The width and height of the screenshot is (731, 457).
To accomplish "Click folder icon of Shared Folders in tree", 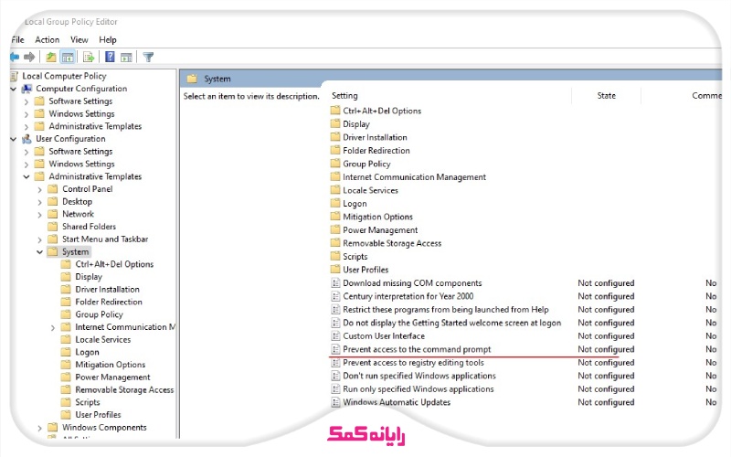I will coord(53,227).
